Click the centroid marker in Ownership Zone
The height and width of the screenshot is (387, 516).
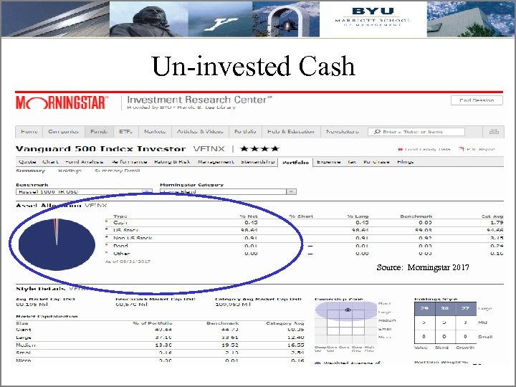tap(348, 310)
